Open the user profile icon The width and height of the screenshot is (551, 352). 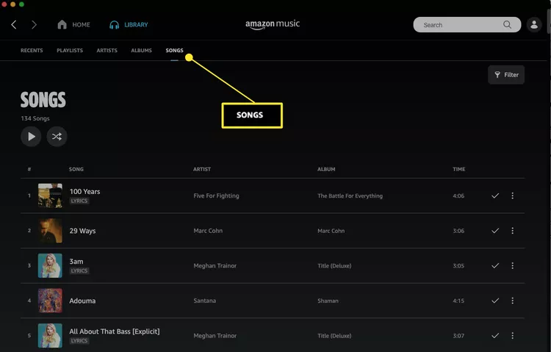point(534,24)
